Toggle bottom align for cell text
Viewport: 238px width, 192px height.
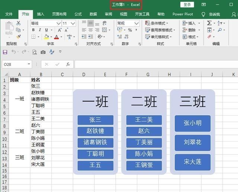pyautogui.click(x=97, y=23)
